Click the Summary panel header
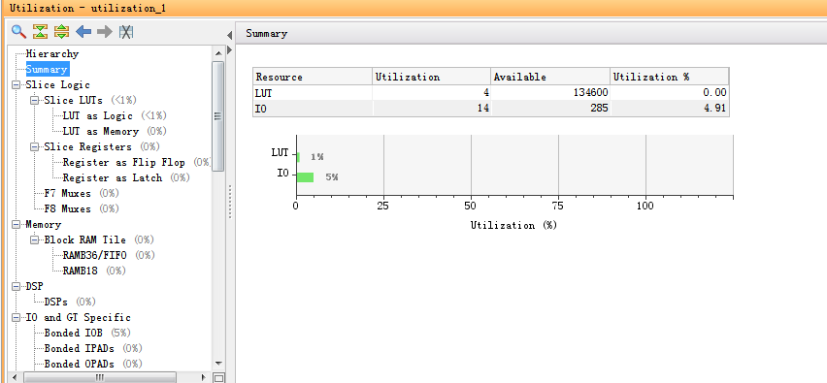The height and width of the screenshot is (383, 827). [532, 34]
